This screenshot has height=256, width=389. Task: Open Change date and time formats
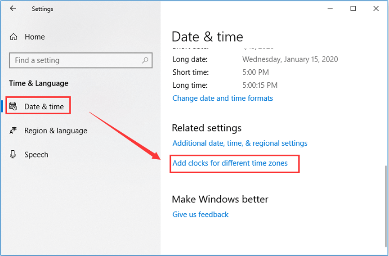(223, 98)
